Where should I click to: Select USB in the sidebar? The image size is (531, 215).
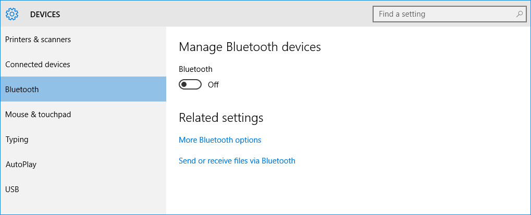[12, 189]
